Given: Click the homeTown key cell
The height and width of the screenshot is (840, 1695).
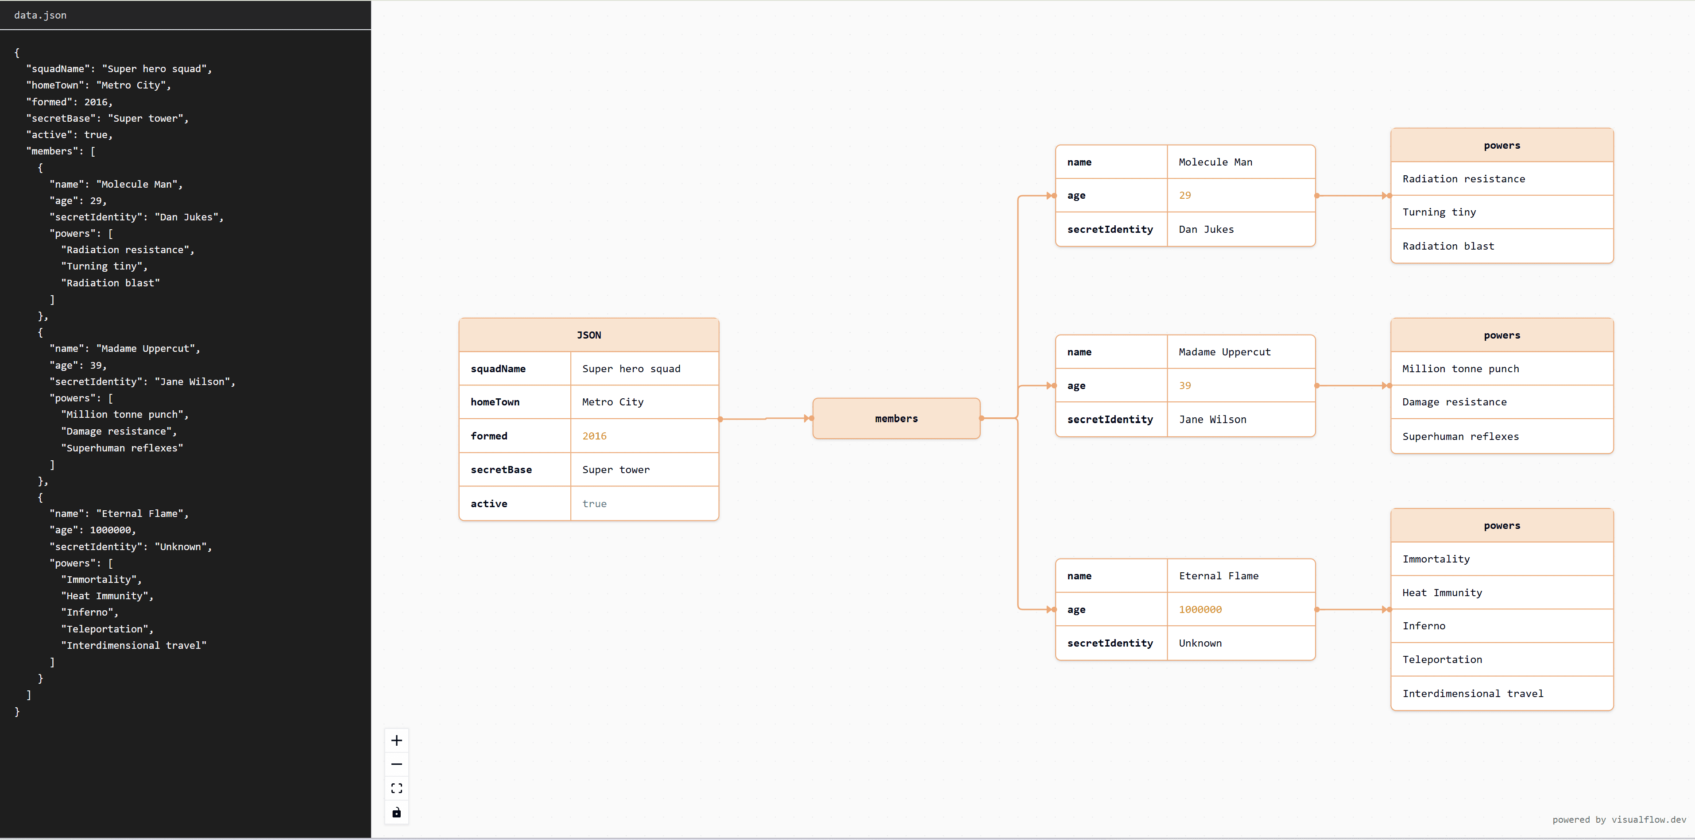Looking at the screenshot, I should pyautogui.click(x=515, y=402).
